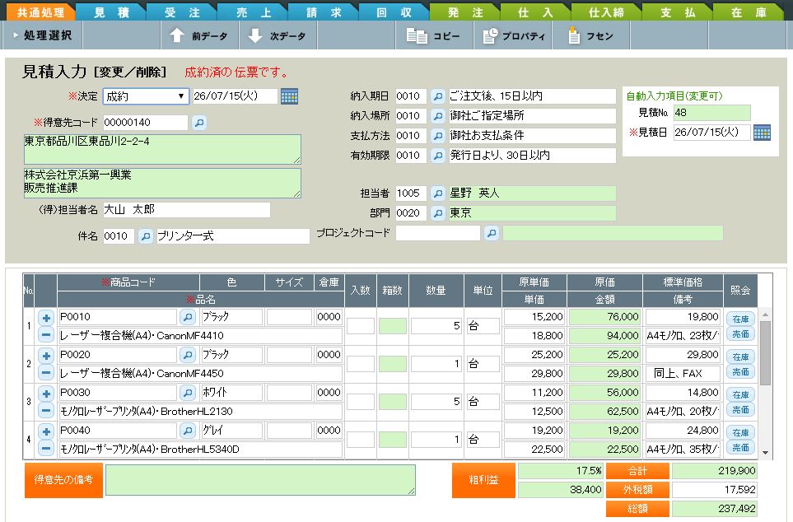
Task: Click 在庫 button for row P0010
Action: (740, 319)
